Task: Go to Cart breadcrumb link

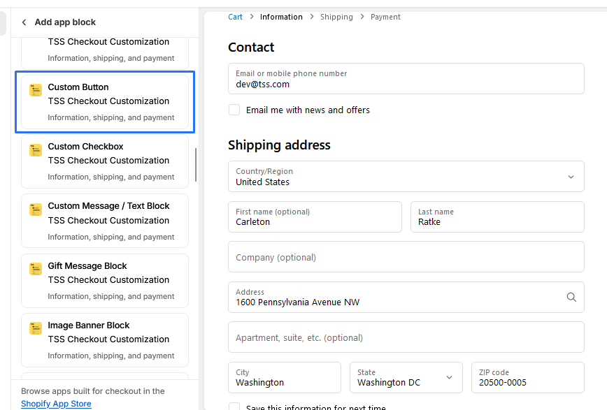Action: click(x=235, y=17)
